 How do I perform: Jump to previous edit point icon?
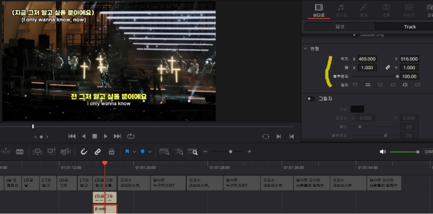click(292, 137)
